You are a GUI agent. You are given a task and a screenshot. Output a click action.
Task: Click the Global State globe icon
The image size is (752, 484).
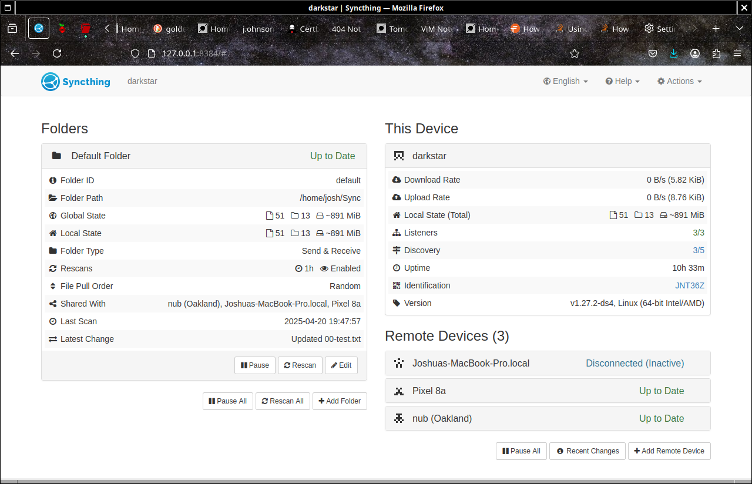click(x=53, y=216)
